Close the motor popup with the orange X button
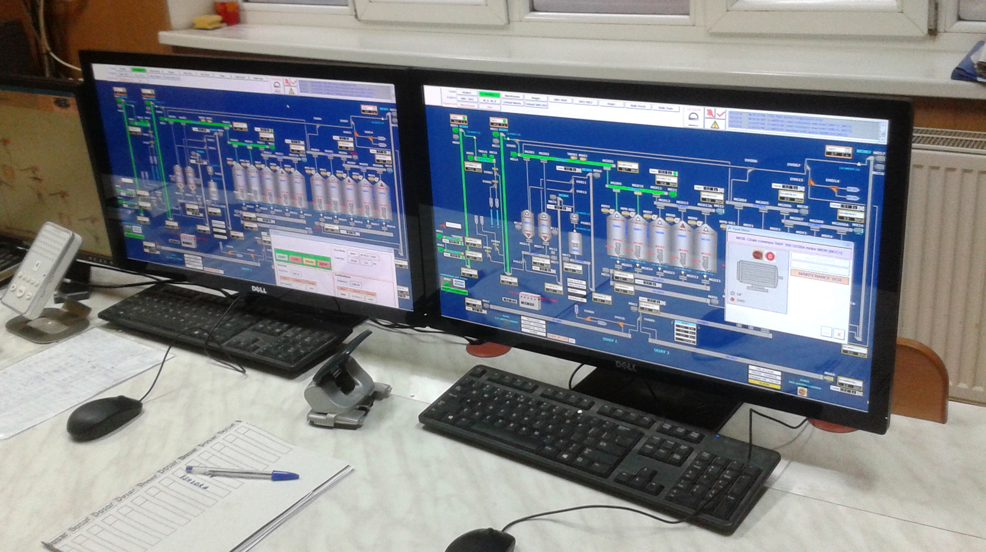 point(839,334)
